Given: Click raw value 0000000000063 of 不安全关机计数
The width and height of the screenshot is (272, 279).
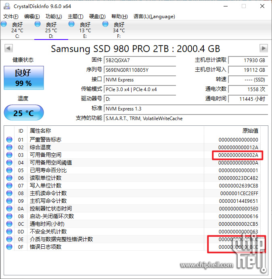Looking at the screenshot, I should click(x=239, y=231).
